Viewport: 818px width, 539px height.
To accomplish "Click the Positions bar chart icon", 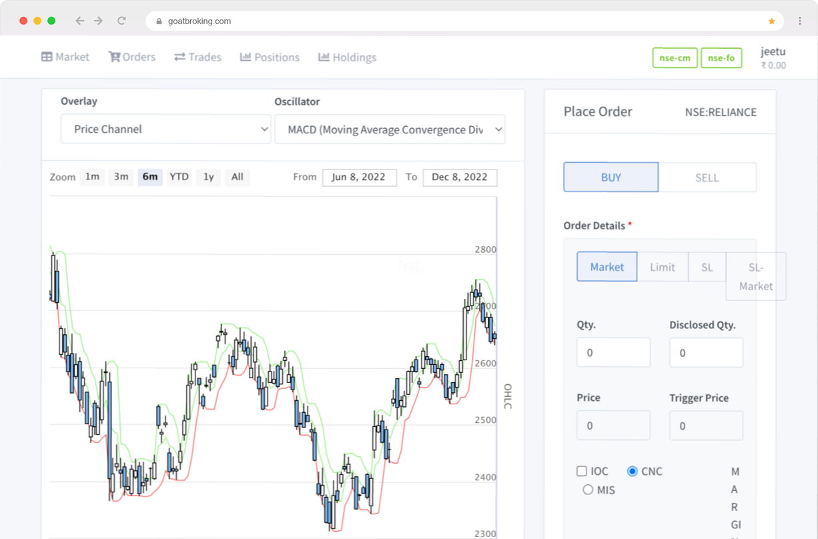I will 246,57.
